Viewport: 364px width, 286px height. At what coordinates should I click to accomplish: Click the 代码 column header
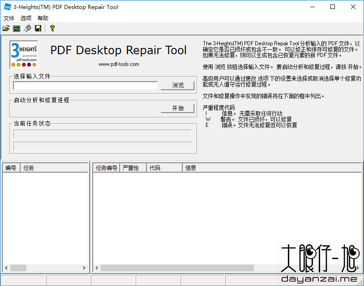pos(164,168)
